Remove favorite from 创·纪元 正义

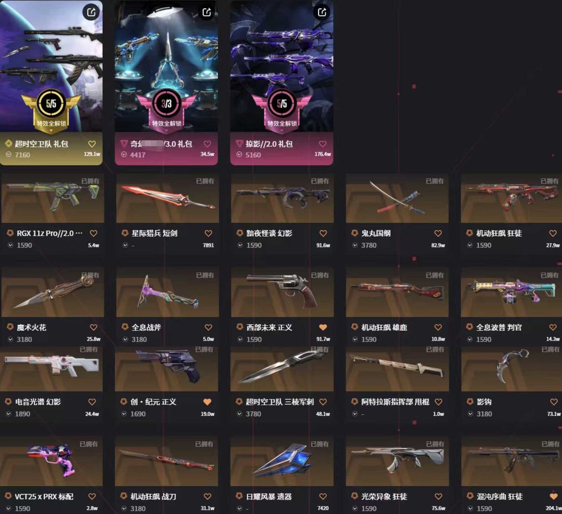point(207,402)
